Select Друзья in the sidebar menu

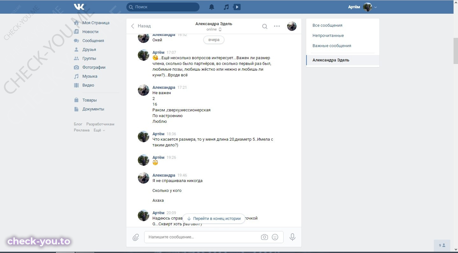89,50
